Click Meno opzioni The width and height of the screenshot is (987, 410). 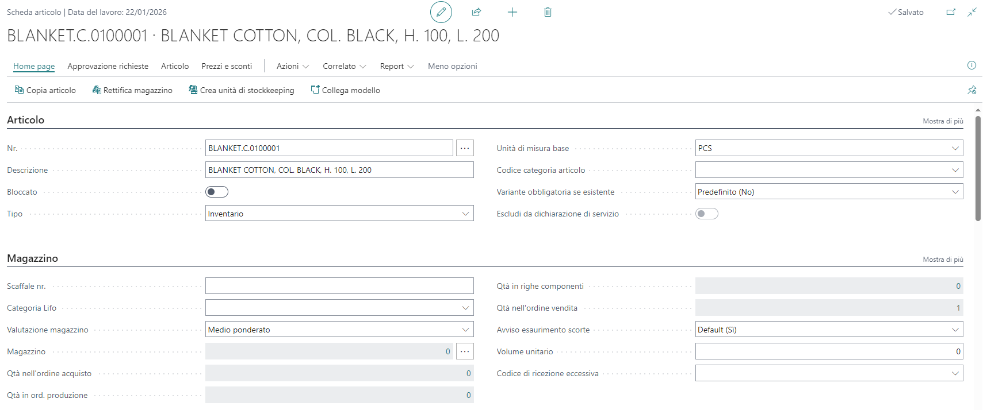(x=452, y=66)
